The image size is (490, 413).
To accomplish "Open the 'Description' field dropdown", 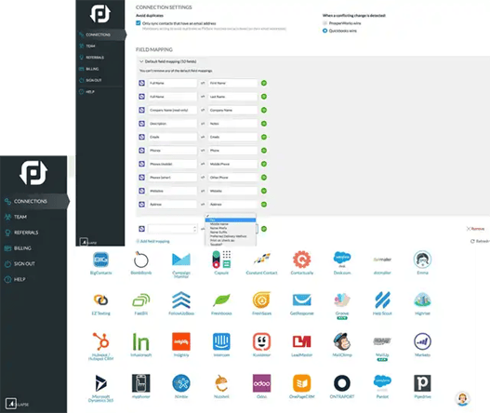I will click(x=172, y=124).
